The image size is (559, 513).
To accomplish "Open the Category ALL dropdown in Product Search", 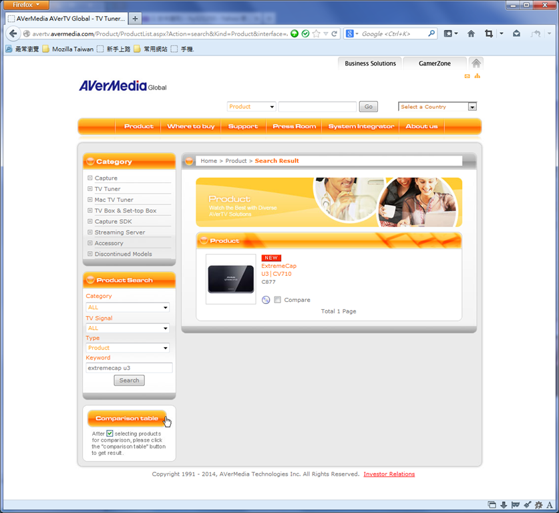I will click(128, 307).
